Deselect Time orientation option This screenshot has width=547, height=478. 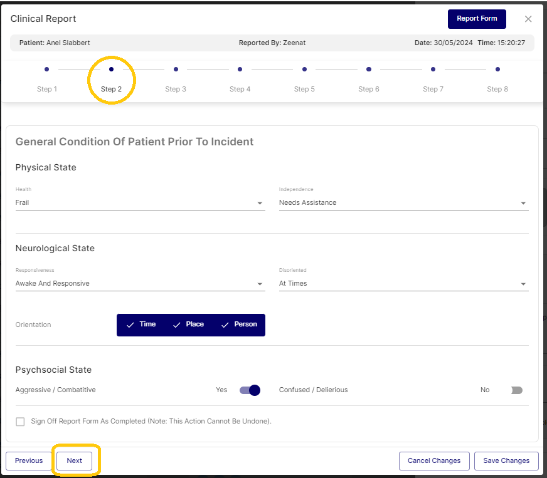[x=141, y=325]
